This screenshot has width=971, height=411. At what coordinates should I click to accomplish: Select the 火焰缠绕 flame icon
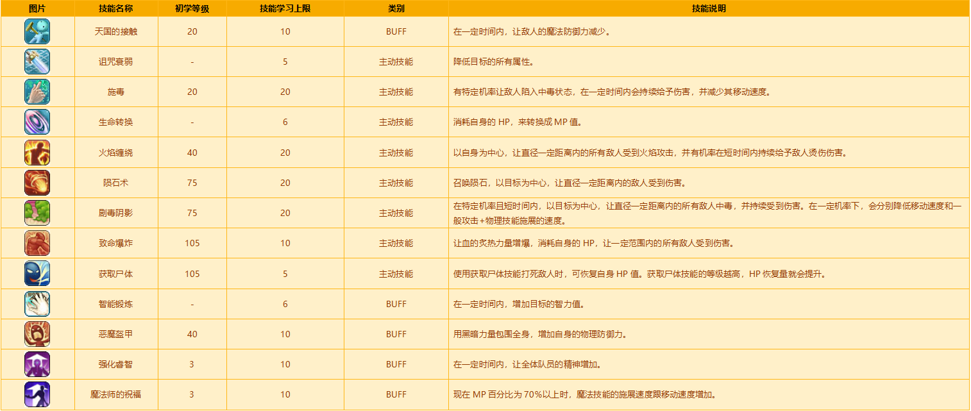point(37,153)
